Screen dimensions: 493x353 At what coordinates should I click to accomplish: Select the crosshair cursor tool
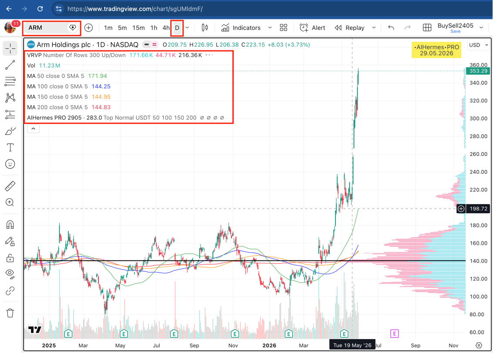coord(10,49)
